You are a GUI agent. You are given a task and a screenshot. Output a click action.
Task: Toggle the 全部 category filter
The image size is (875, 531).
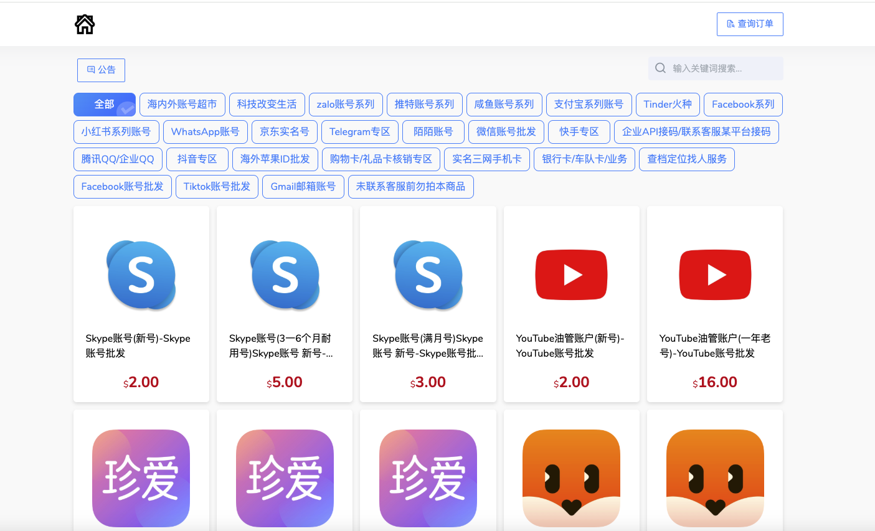pyautogui.click(x=105, y=105)
